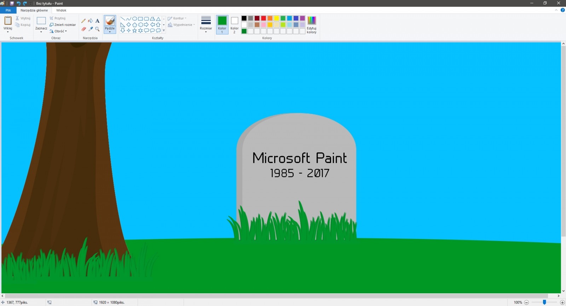Open the Paint help question mark icon
The image size is (566, 306).
(x=562, y=10)
